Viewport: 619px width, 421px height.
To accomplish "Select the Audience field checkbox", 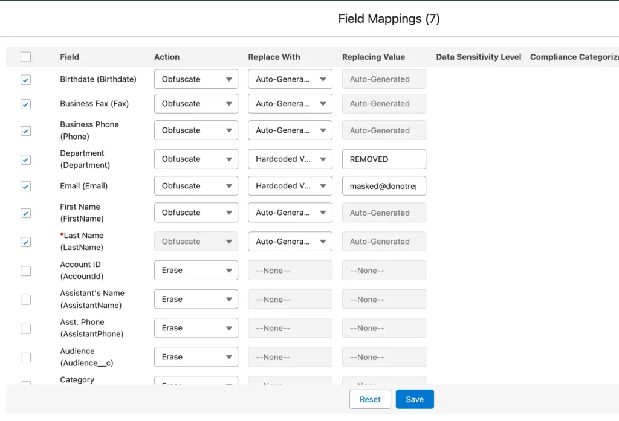I will 25,358.
